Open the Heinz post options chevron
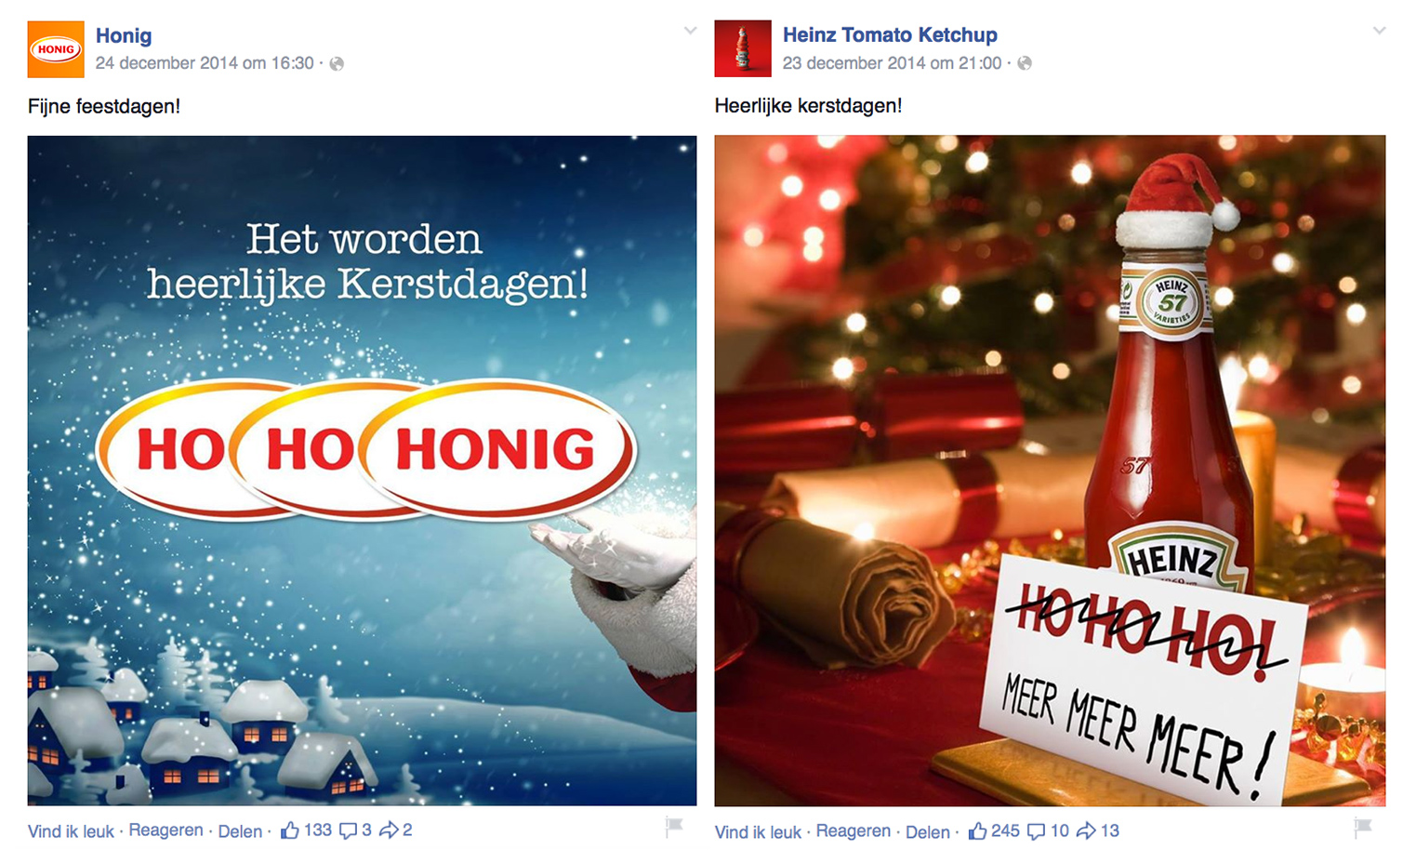The image size is (1403, 863). tap(1379, 31)
